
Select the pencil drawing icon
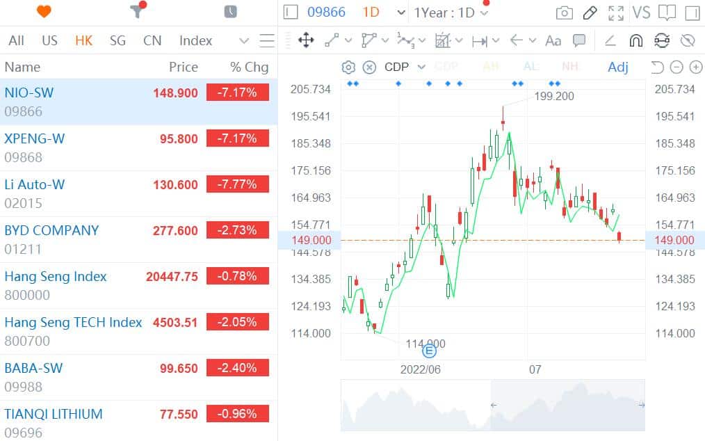590,13
